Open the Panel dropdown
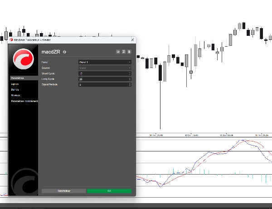 point(105,62)
